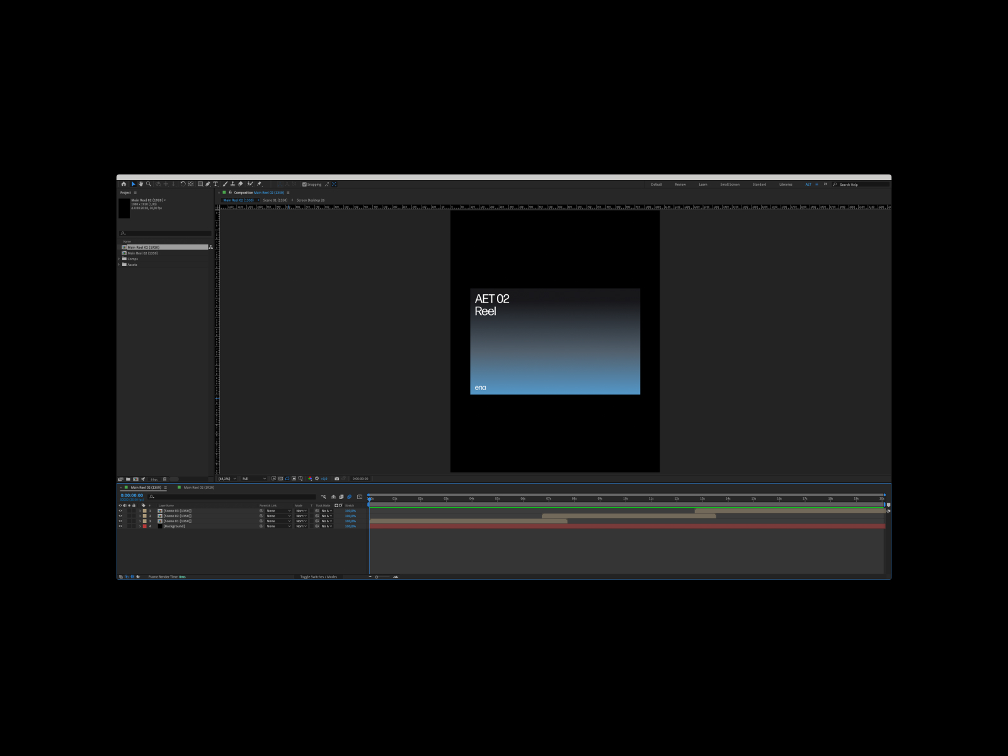Click Screen Desktop 26 breadcrumb in viewer
The height and width of the screenshot is (756, 1008).
(311, 200)
